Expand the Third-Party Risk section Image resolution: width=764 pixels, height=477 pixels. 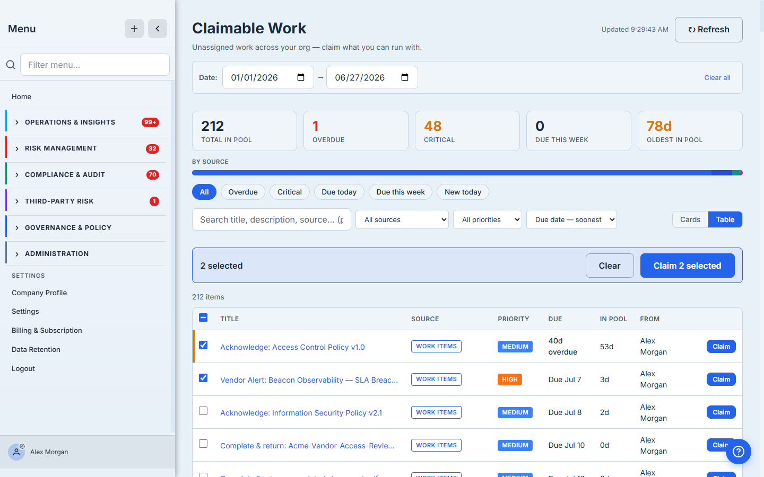[86, 201]
